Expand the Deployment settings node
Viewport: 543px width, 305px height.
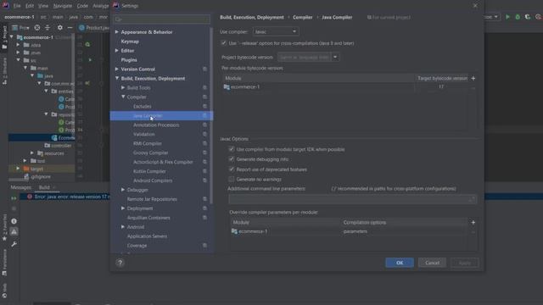(123, 208)
